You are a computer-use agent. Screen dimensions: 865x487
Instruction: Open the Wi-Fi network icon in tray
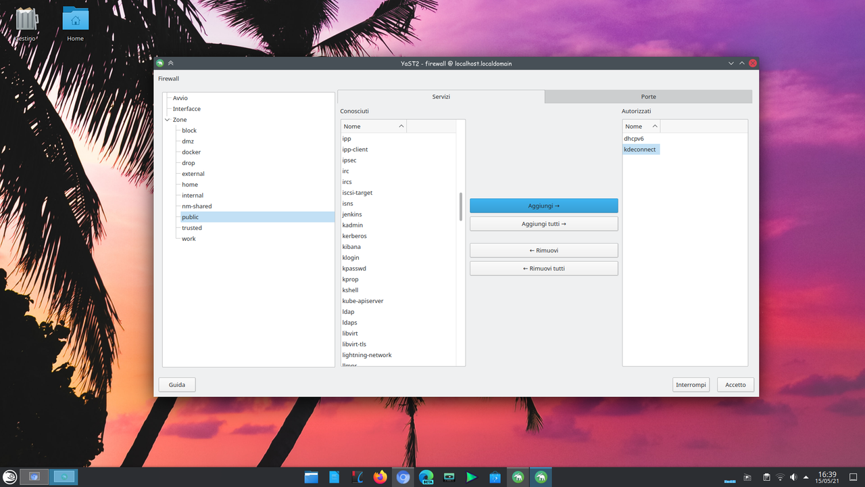(x=781, y=477)
